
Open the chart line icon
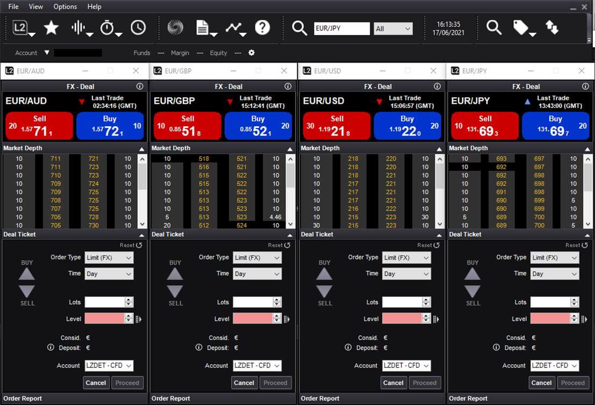click(234, 27)
